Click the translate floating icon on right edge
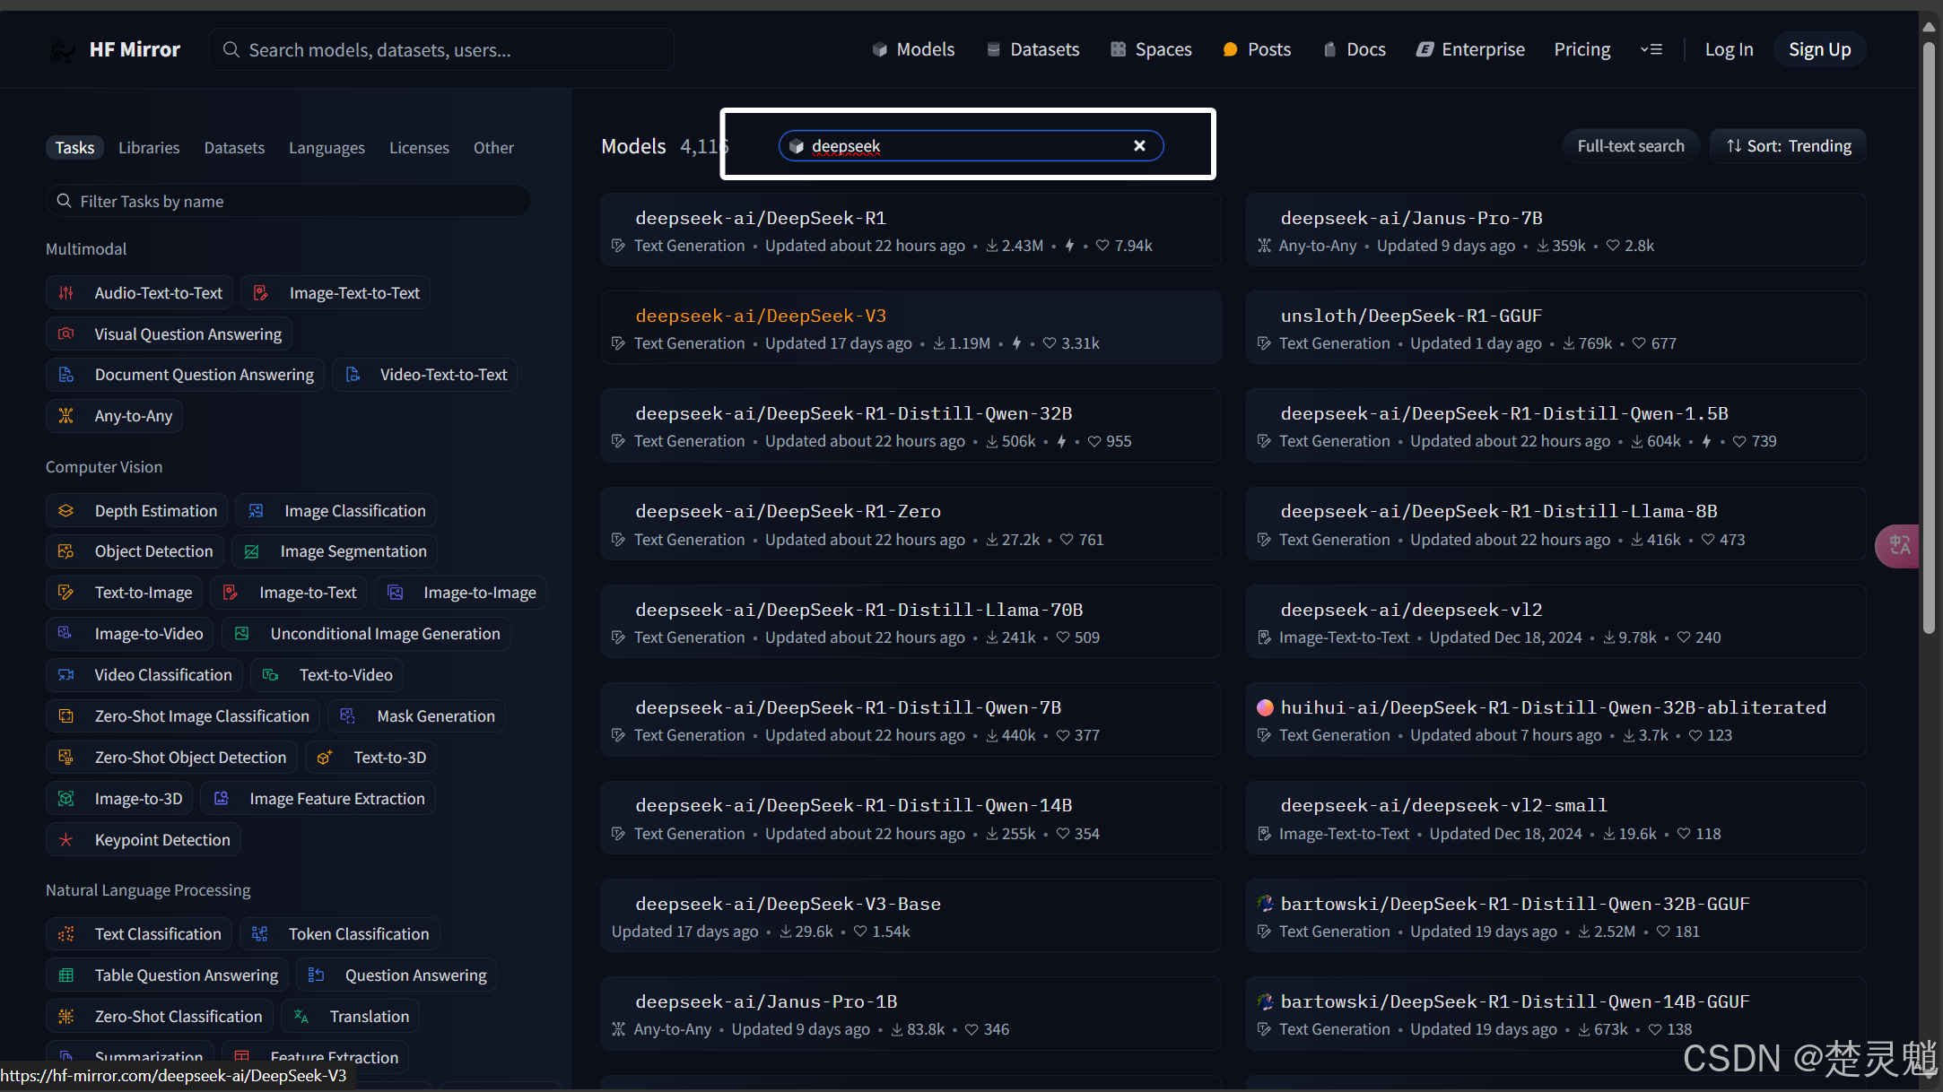Screen dimensions: 1943x1092 1898,545
